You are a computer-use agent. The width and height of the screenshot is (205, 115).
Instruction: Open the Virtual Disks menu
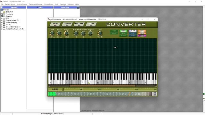coord(48,4)
